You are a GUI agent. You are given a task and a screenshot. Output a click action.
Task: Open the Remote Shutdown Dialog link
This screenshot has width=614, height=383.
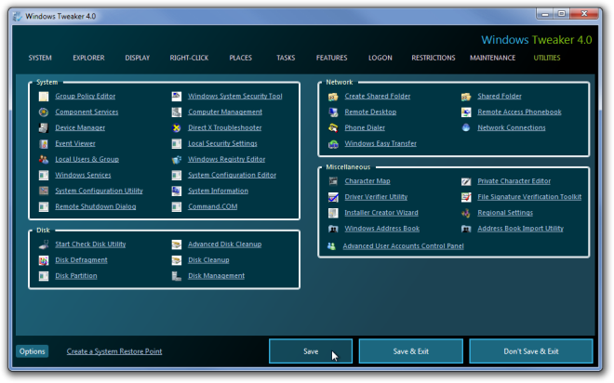[x=96, y=206]
